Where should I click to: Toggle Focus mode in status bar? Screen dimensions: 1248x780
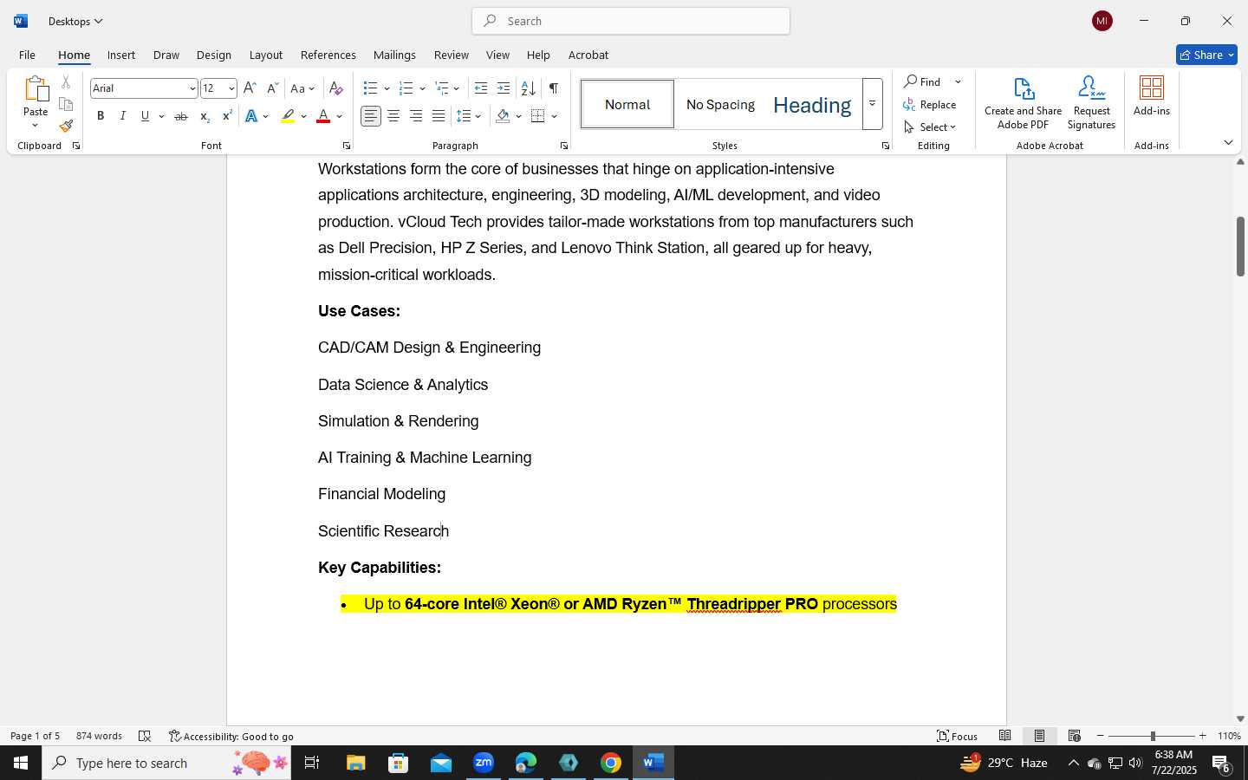958,736
